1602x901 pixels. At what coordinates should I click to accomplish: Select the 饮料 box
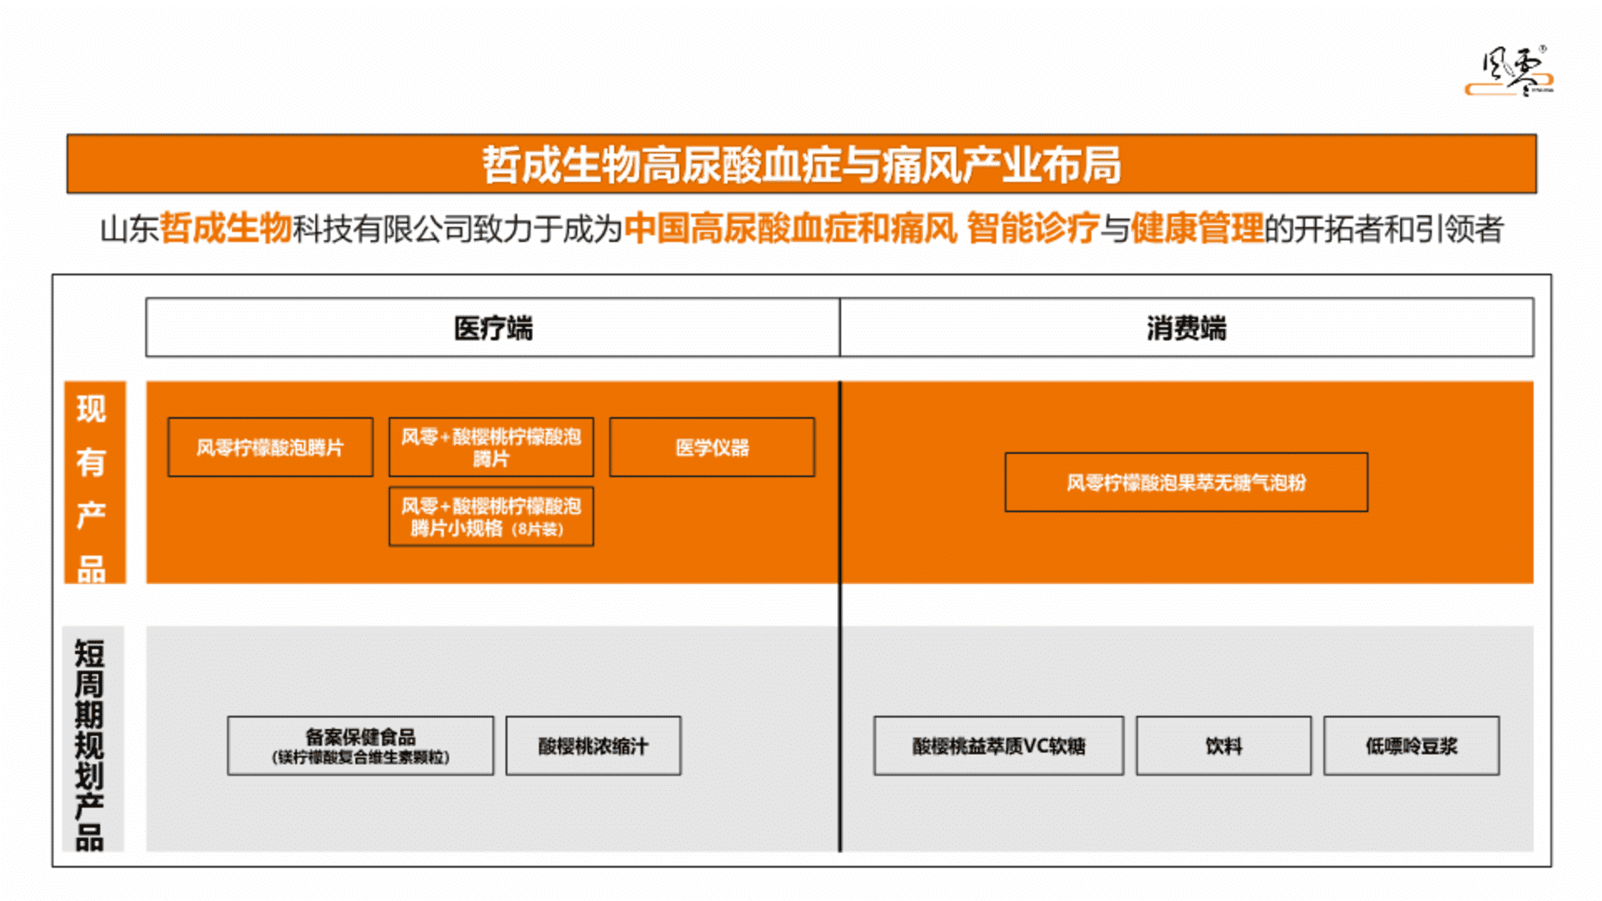click(1223, 746)
